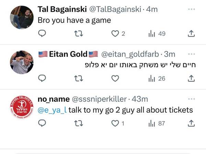
Task: Like Tal Bagainski's tweet
Action: point(115,33)
